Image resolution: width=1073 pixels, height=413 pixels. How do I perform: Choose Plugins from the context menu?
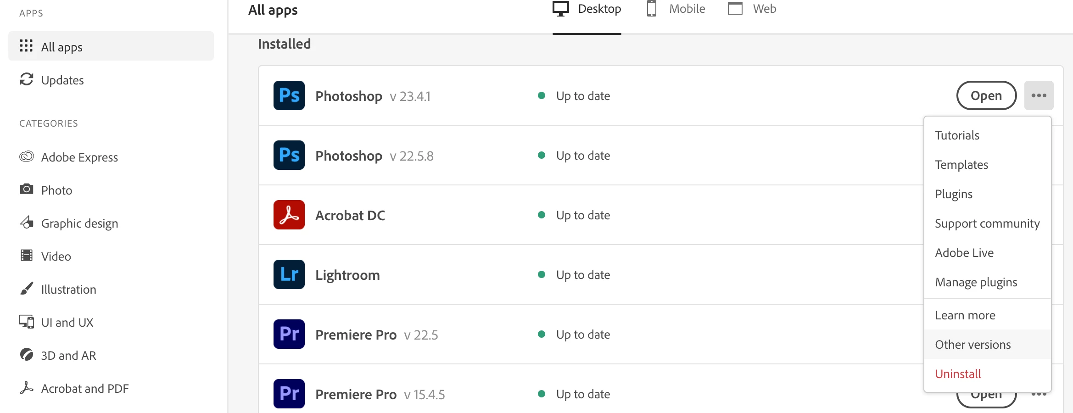click(987, 194)
